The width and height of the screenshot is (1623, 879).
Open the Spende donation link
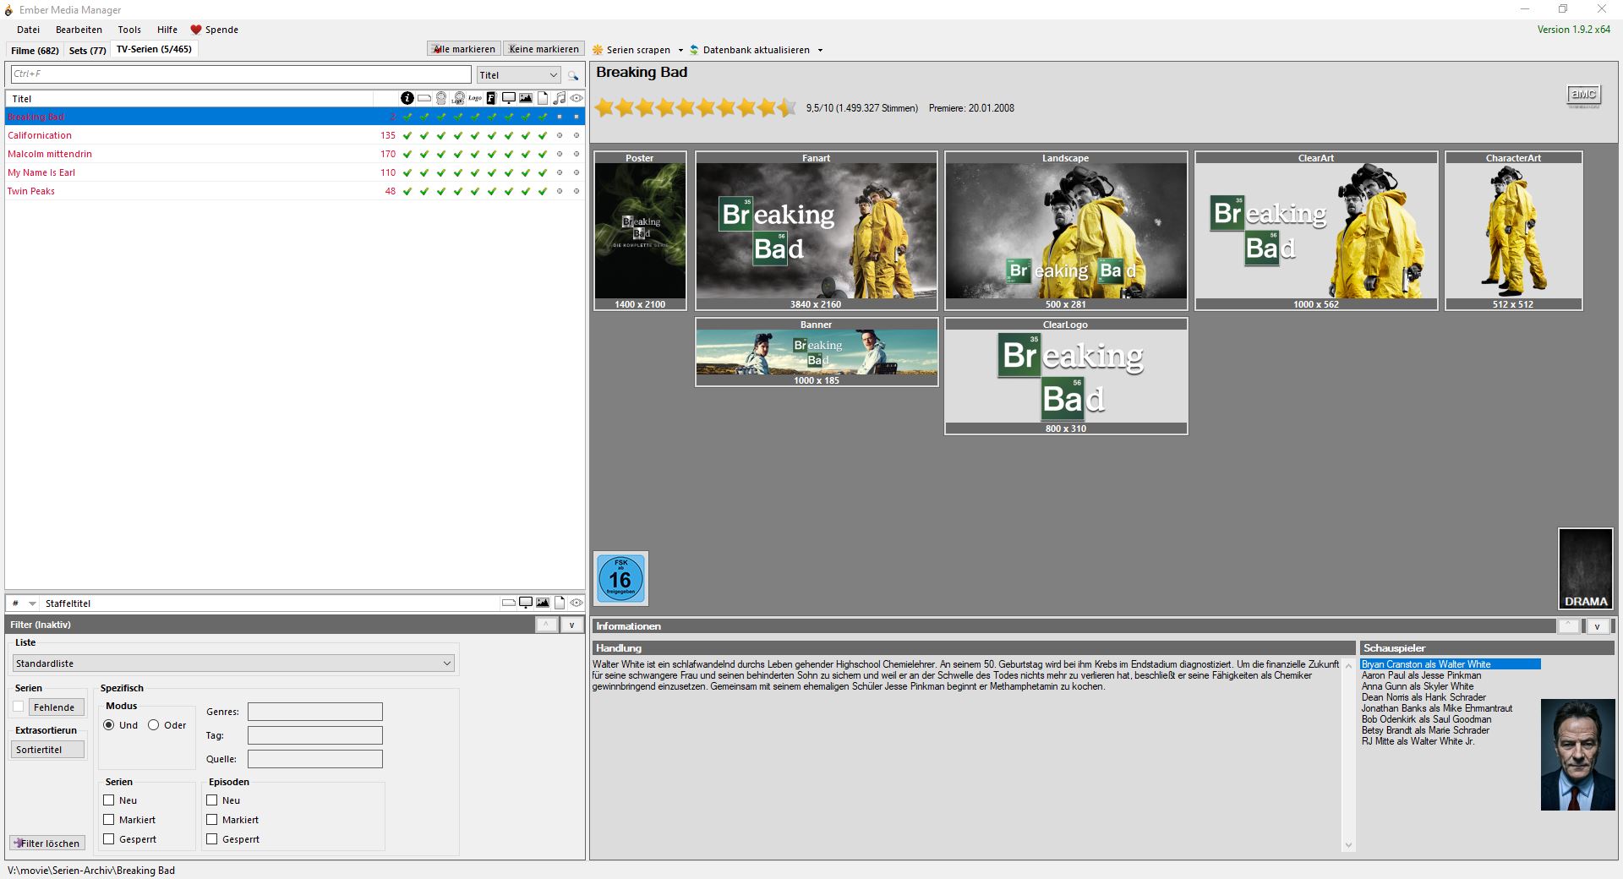click(x=214, y=30)
